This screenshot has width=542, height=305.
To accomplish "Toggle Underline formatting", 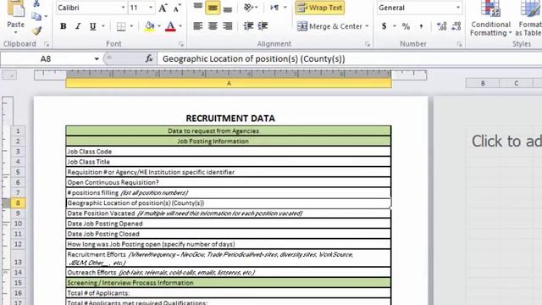I will point(92,26).
